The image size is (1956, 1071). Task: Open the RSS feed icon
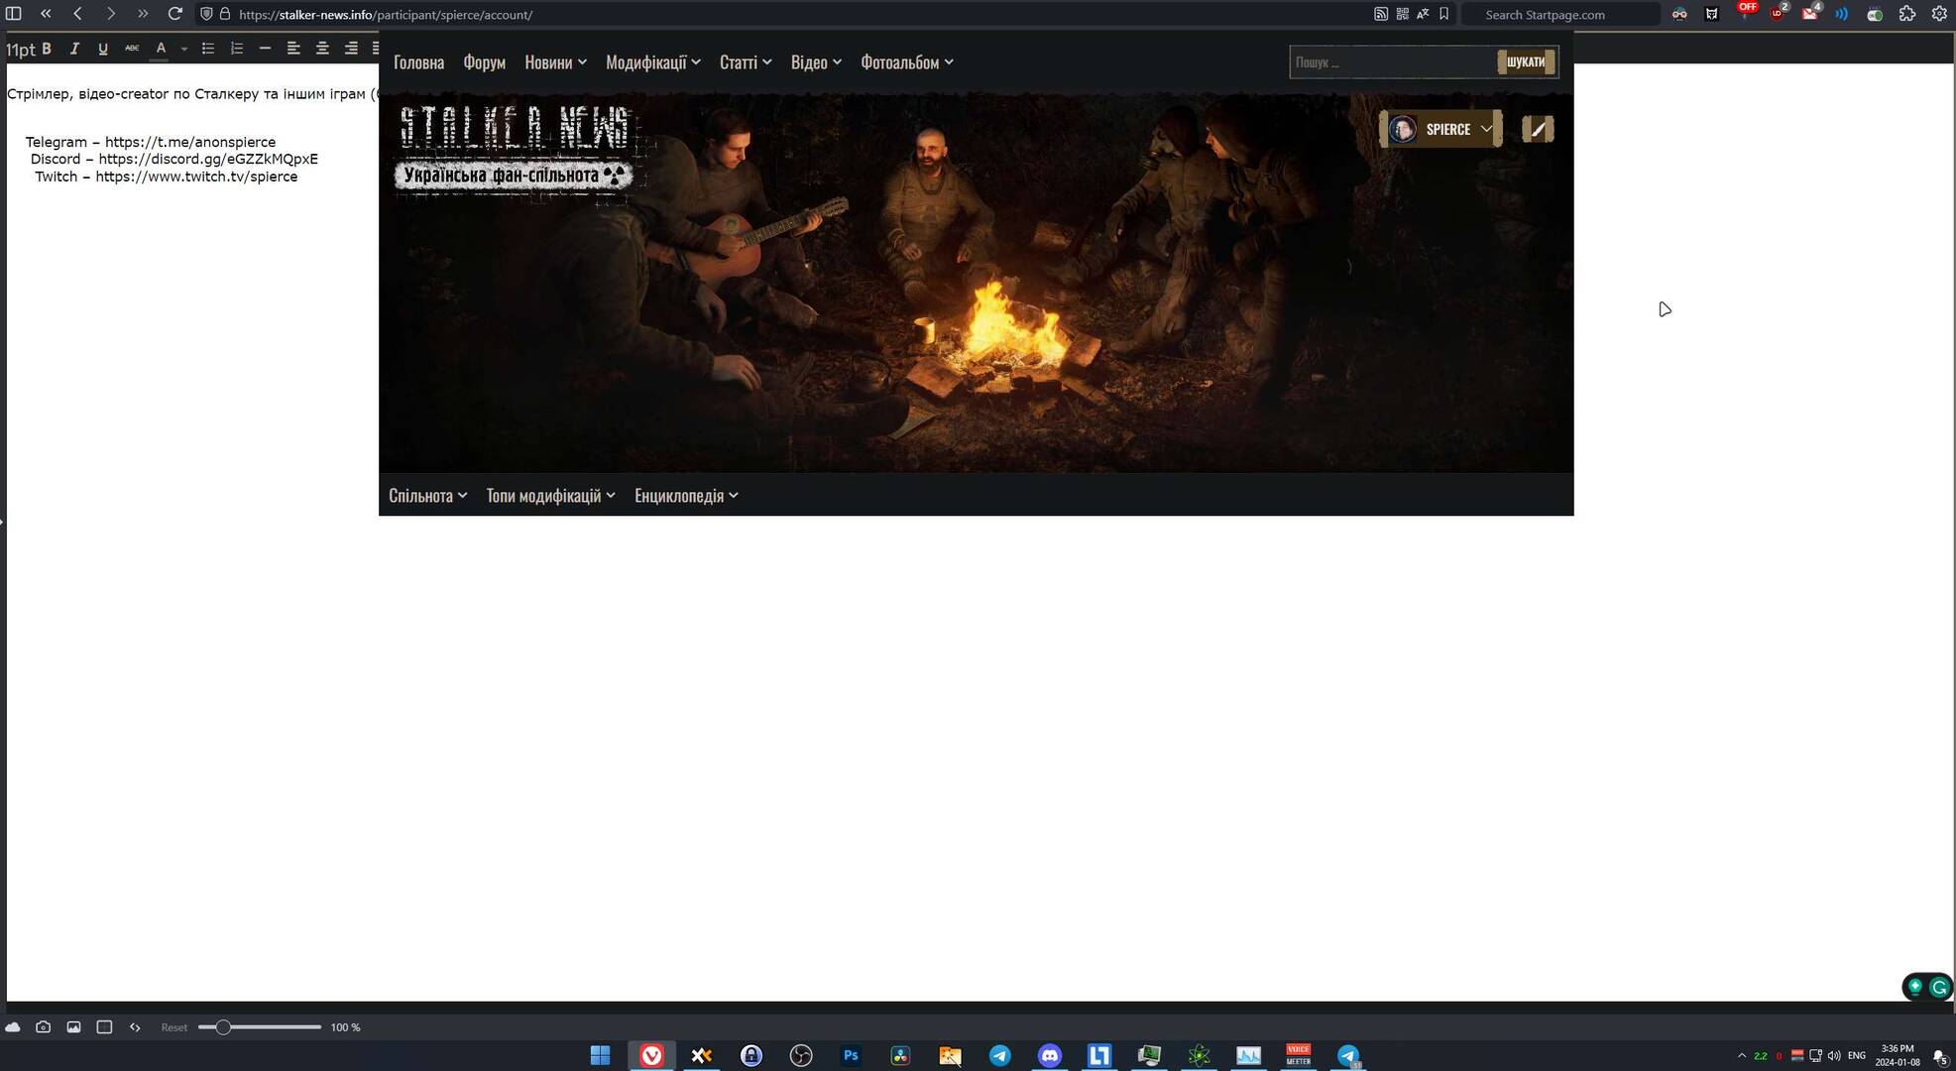[x=1381, y=14]
